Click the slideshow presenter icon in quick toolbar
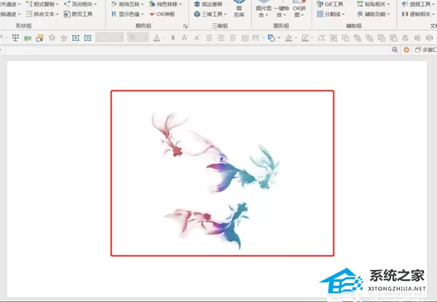Screen dimensions: 437x302 (15, 38)
